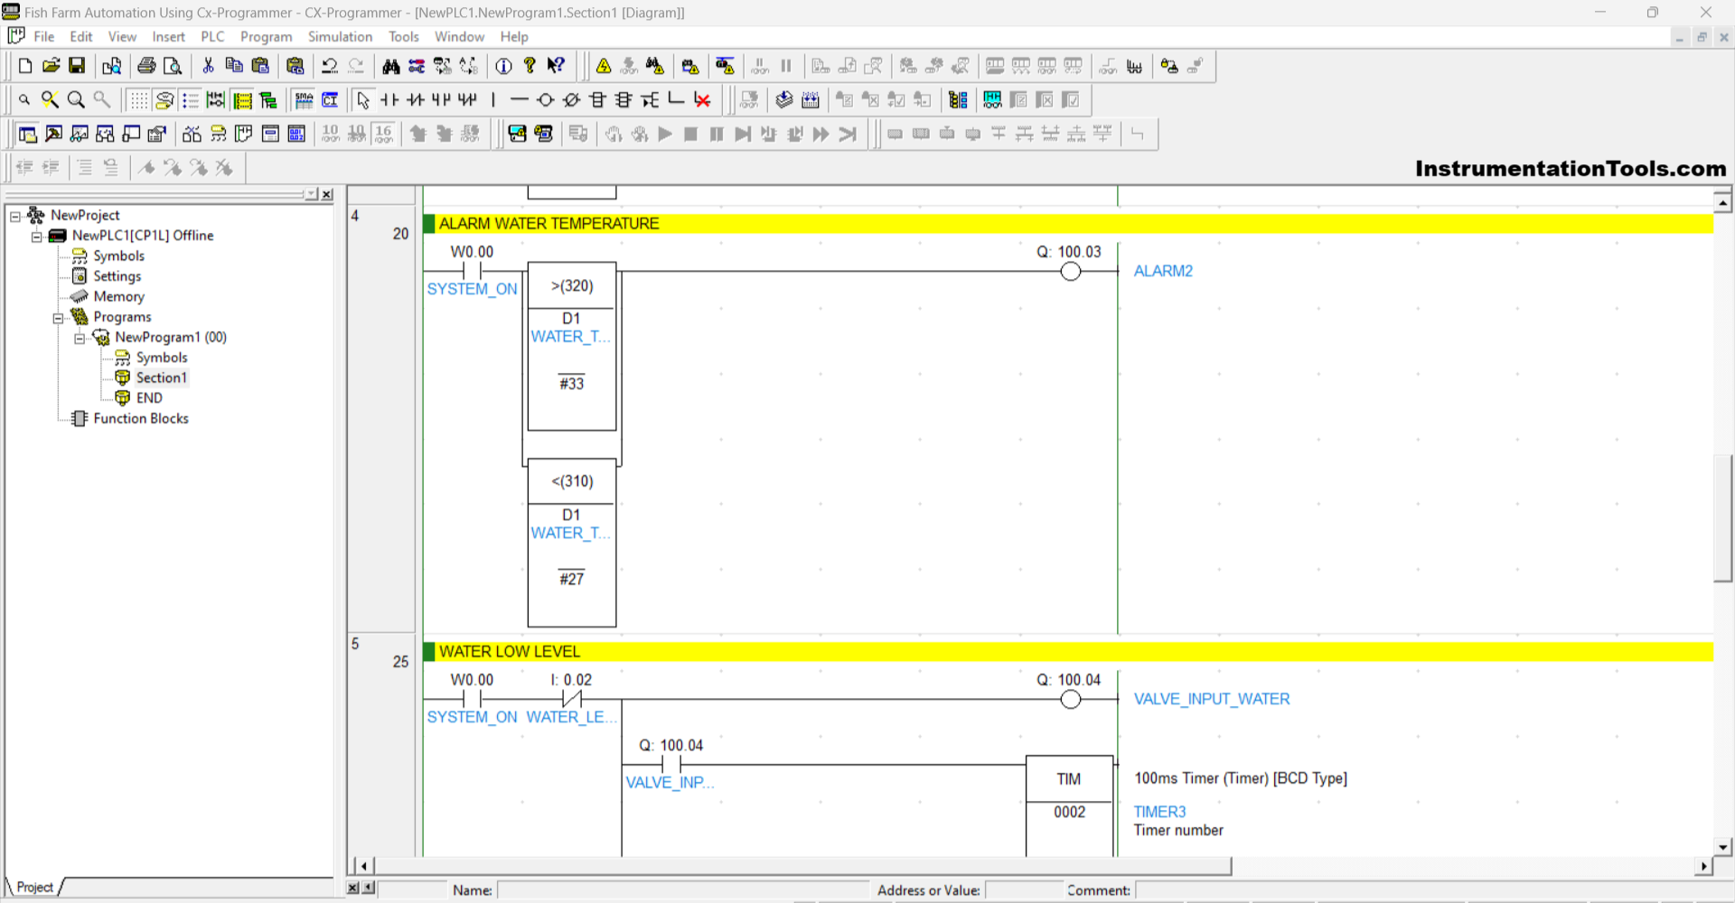
Task: Click the Copy icon in the toolbar
Action: point(234,66)
